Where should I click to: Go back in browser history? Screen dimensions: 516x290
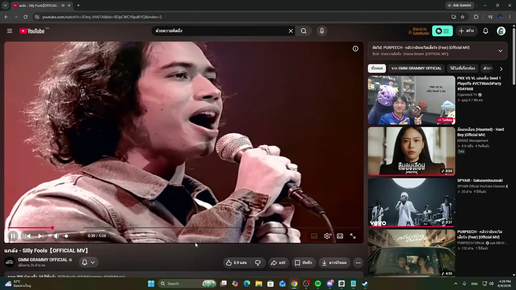6,17
